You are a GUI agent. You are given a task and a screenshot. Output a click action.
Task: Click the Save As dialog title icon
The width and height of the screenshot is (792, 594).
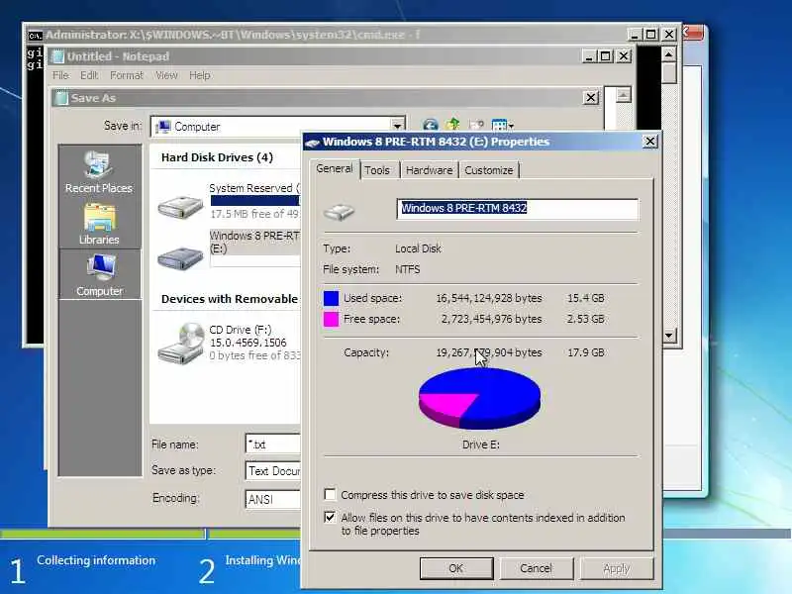tap(61, 97)
